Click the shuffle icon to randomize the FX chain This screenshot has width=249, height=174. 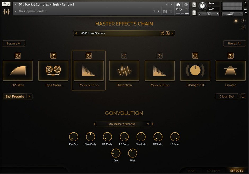coord(163,33)
